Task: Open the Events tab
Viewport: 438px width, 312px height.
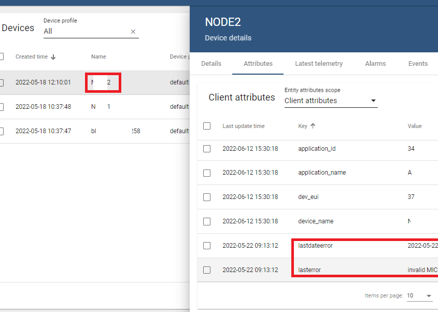Action: click(x=418, y=64)
